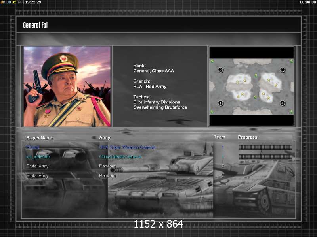This screenshot has width=317, height=237.
Task: Click the 'China Infantry General' army entry
Action: click(120, 157)
